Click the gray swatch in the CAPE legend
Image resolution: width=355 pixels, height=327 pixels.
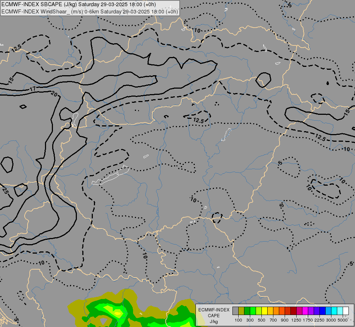[x=235, y=311]
